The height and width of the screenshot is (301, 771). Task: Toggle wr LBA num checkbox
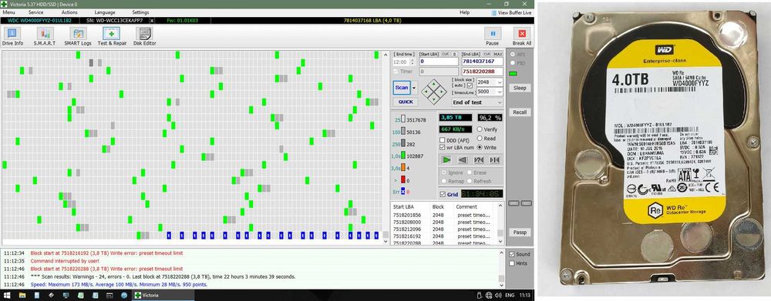[x=443, y=147]
